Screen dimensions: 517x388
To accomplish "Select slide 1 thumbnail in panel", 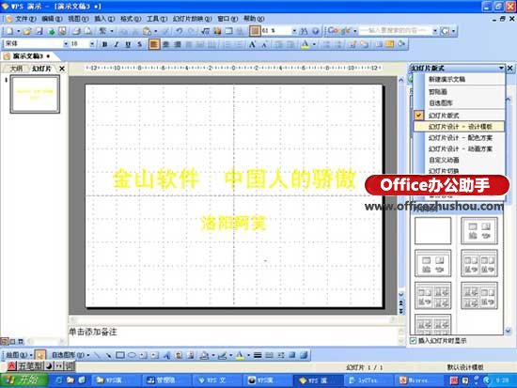I will pos(35,94).
